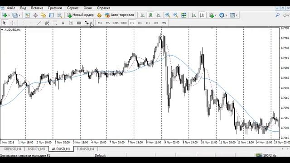Switch timeframe to H4

click(x=140, y=23)
